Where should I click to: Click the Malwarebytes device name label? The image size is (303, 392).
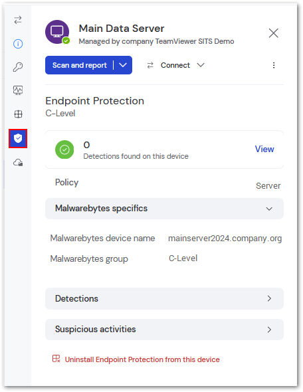[102, 238]
